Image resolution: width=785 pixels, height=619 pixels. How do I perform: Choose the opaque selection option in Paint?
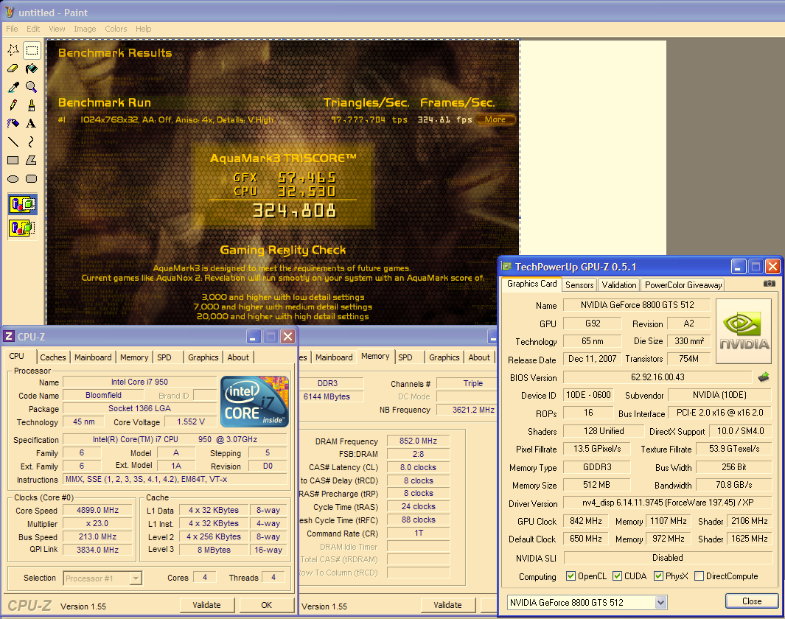coord(23,205)
